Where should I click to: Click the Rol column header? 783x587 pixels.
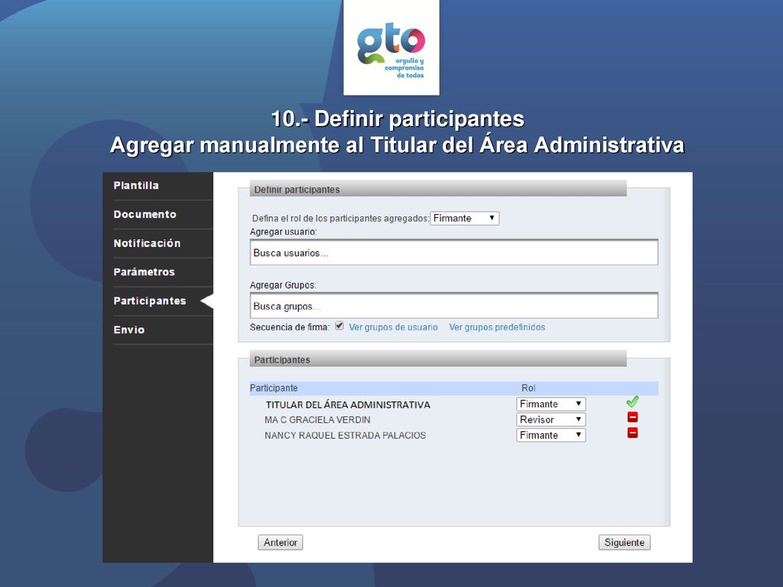point(528,388)
